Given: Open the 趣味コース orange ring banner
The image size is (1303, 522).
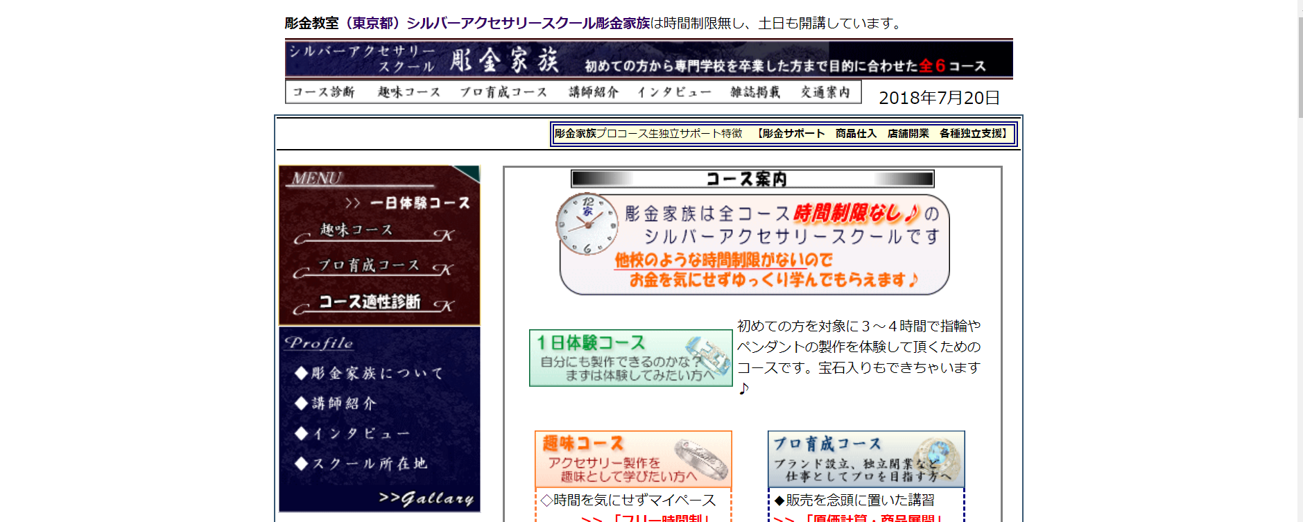Looking at the screenshot, I should pyautogui.click(x=633, y=459).
